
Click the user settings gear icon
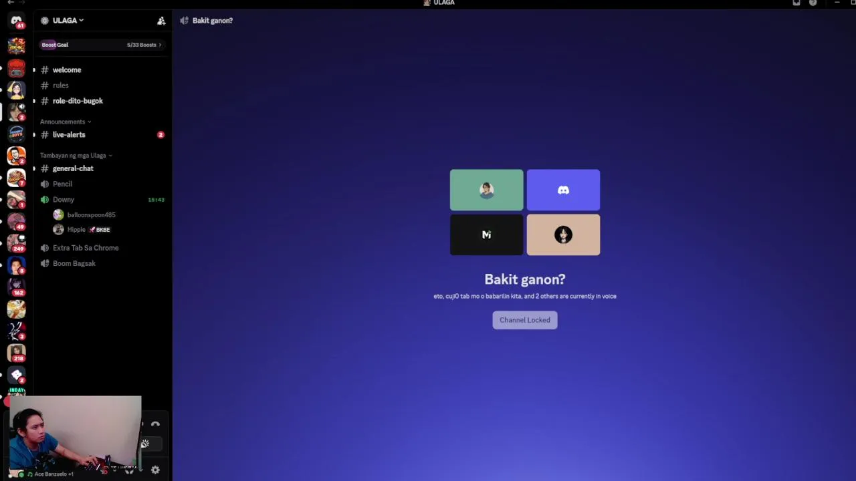tap(155, 470)
